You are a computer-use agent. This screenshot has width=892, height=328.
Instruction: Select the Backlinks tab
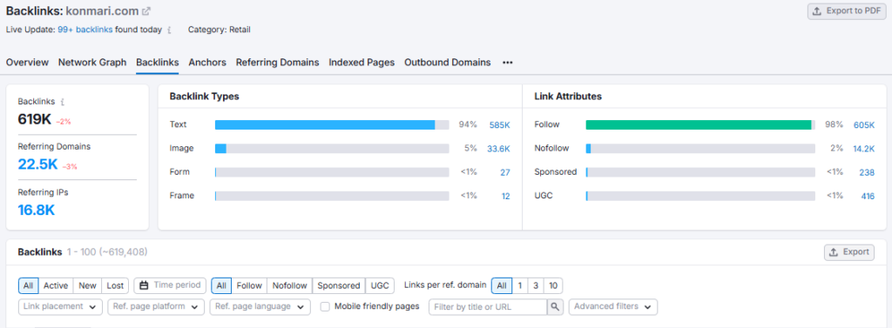click(158, 63)
